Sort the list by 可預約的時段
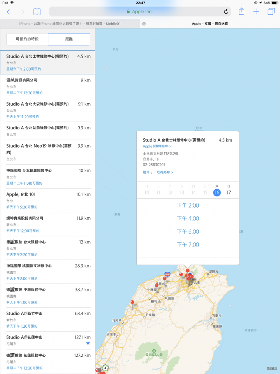This screenshot has height=374, width=280. coord(27,39)
